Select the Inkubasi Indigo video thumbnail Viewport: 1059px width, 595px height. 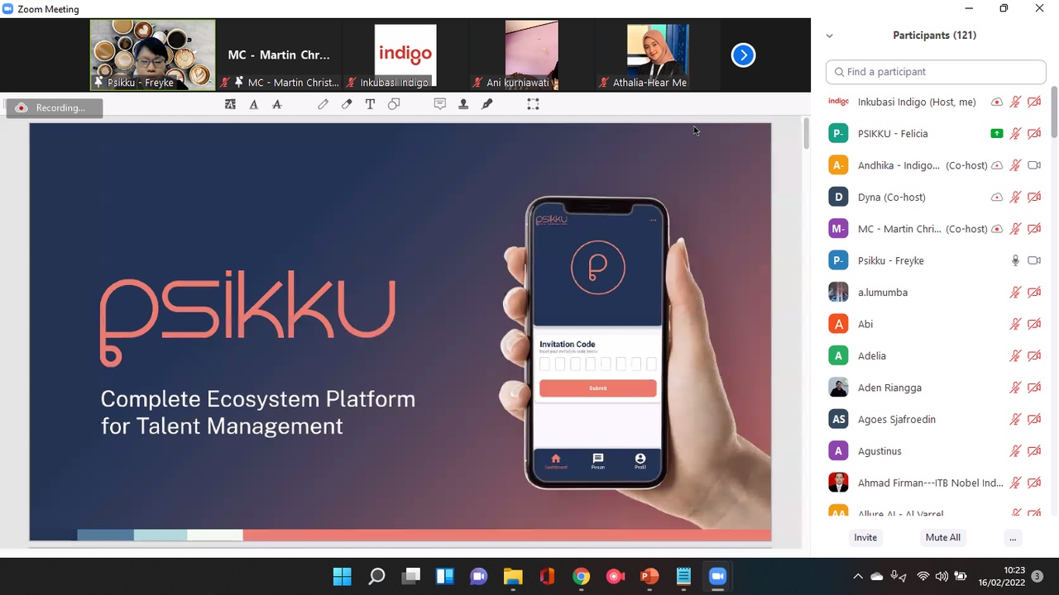click(405, 55)
